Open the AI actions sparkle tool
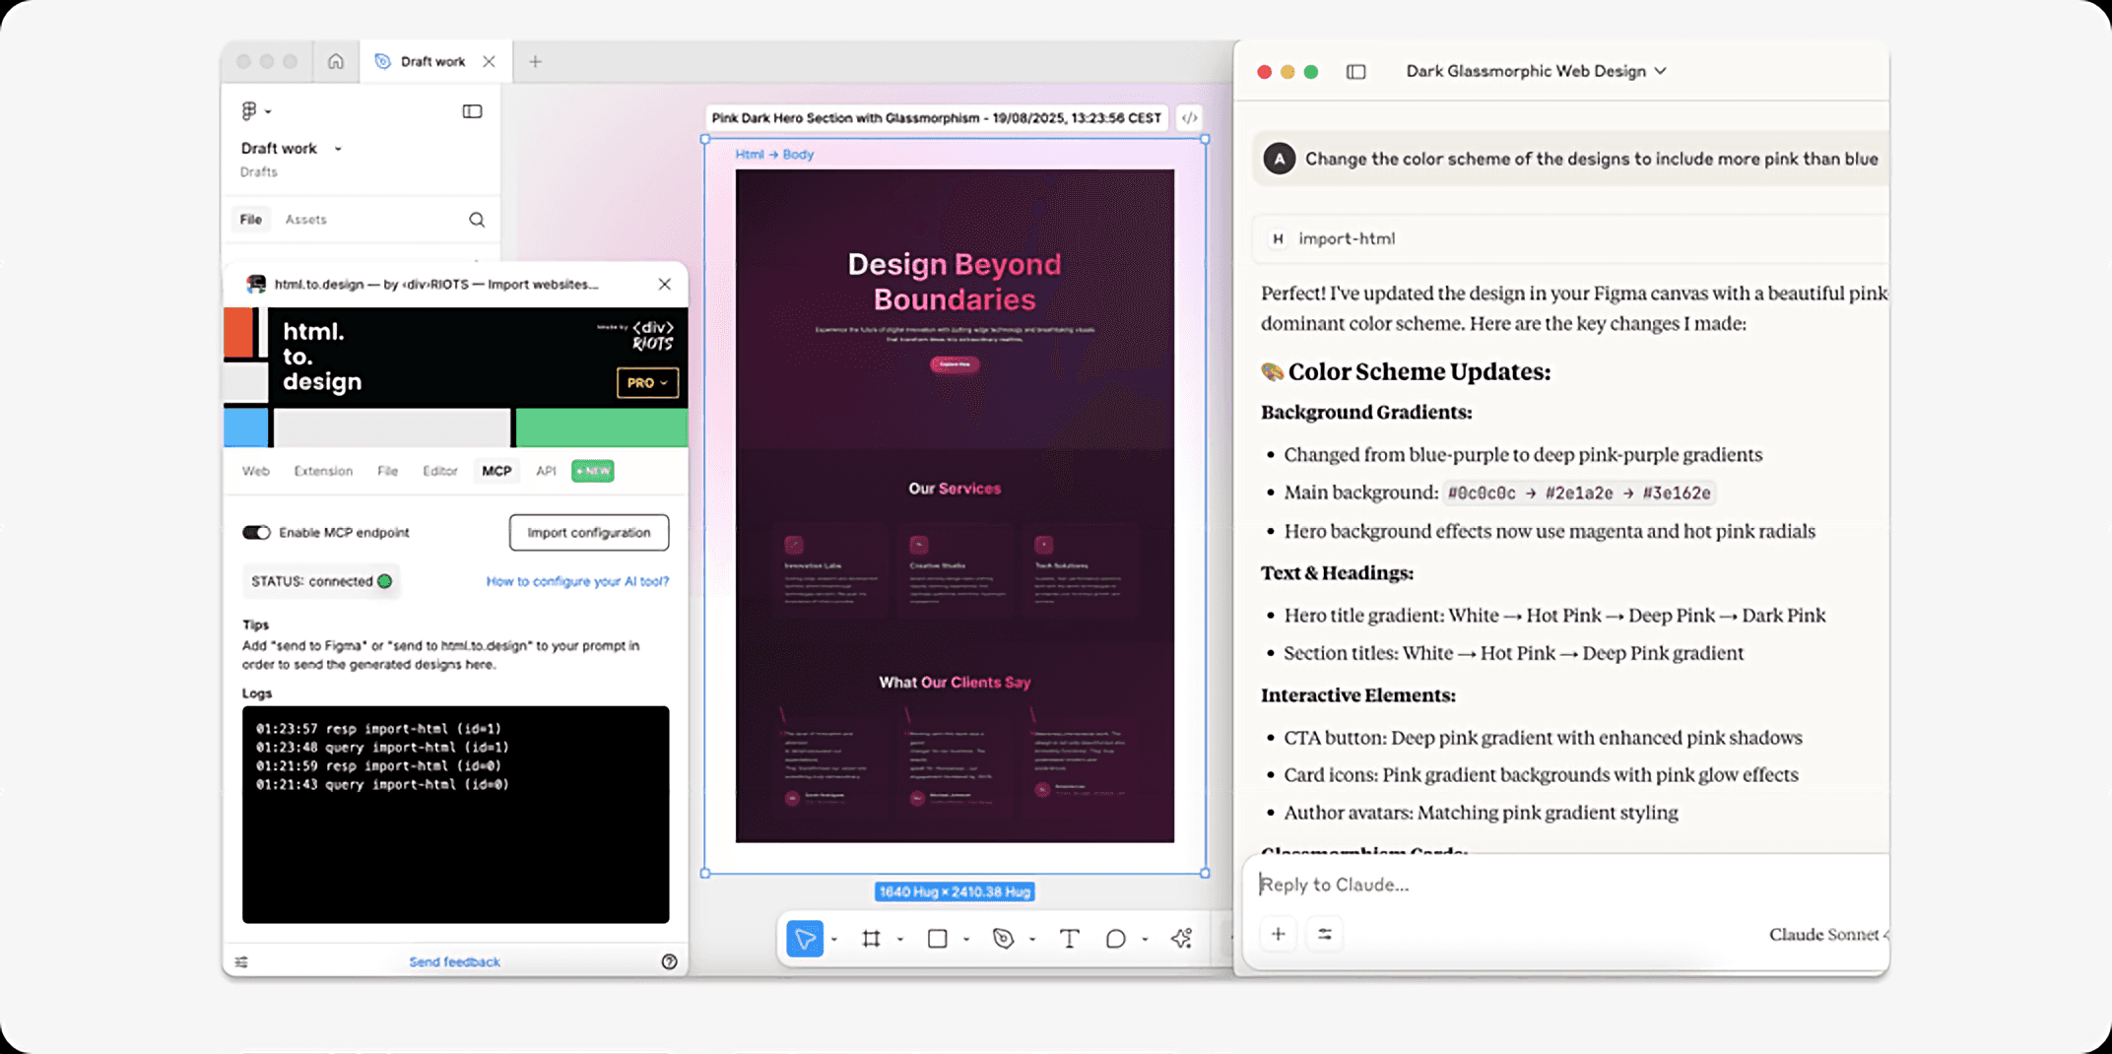The width and height of the screenshot is (2112, 1054). pyautogui.click(x=1181, y=939)
